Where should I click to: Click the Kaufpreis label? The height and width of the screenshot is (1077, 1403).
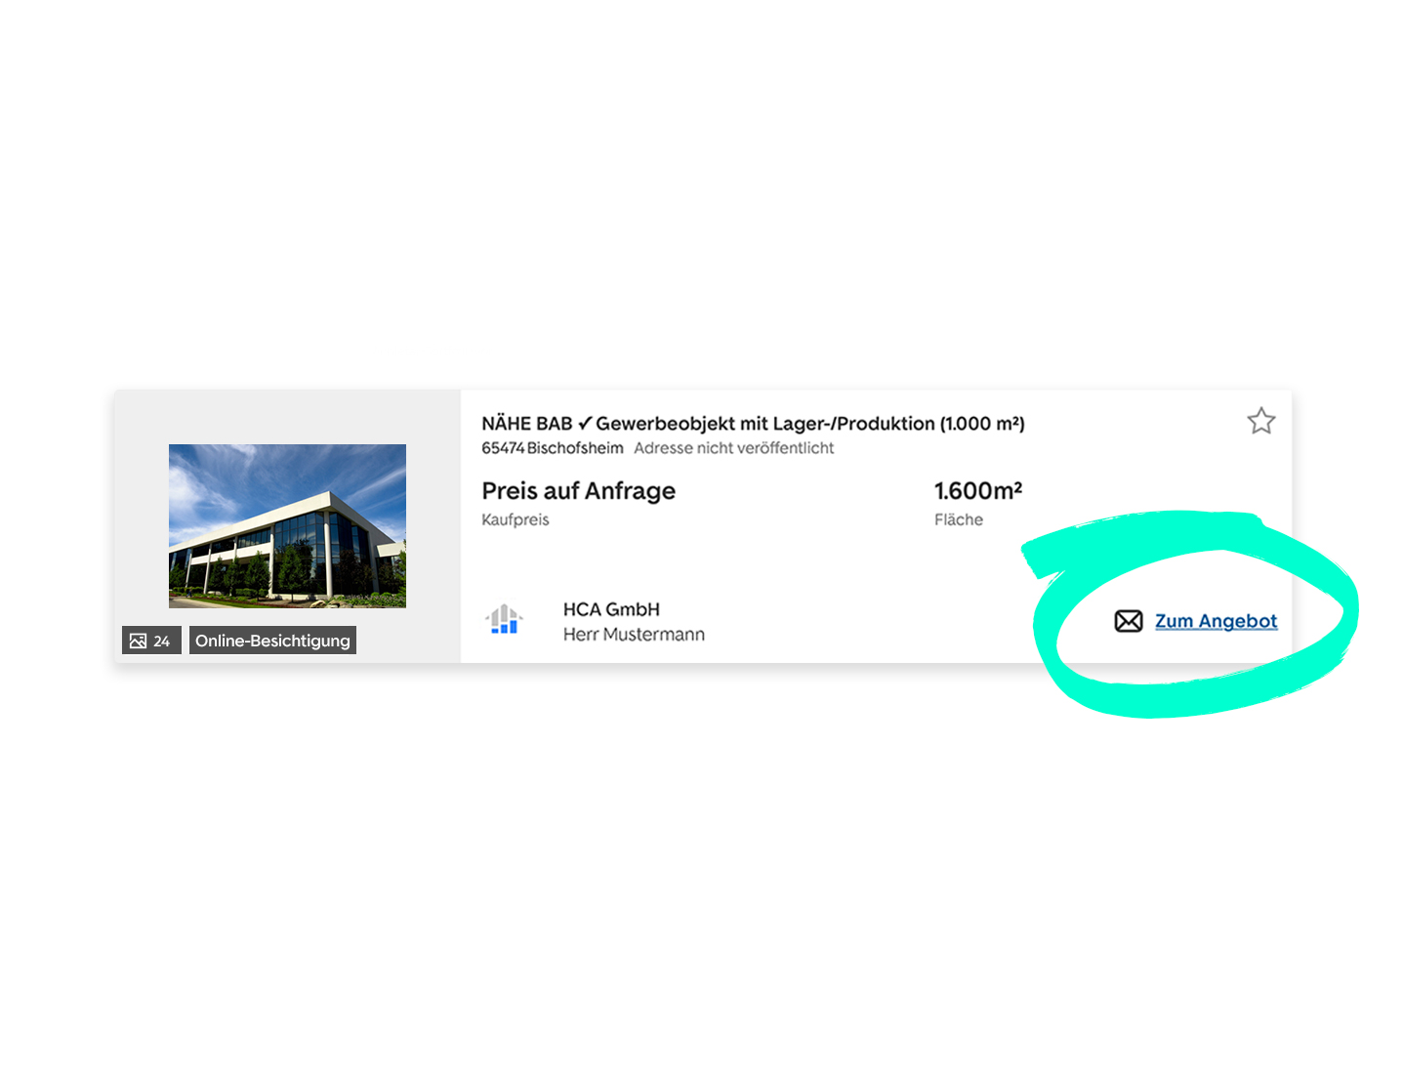tap(516, 519)
